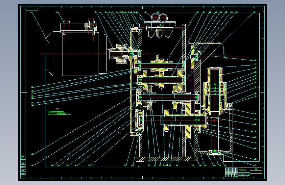Select the right red circle above the gearbox
The height and width of the screenshot is (185, 285).
point(163,18)
